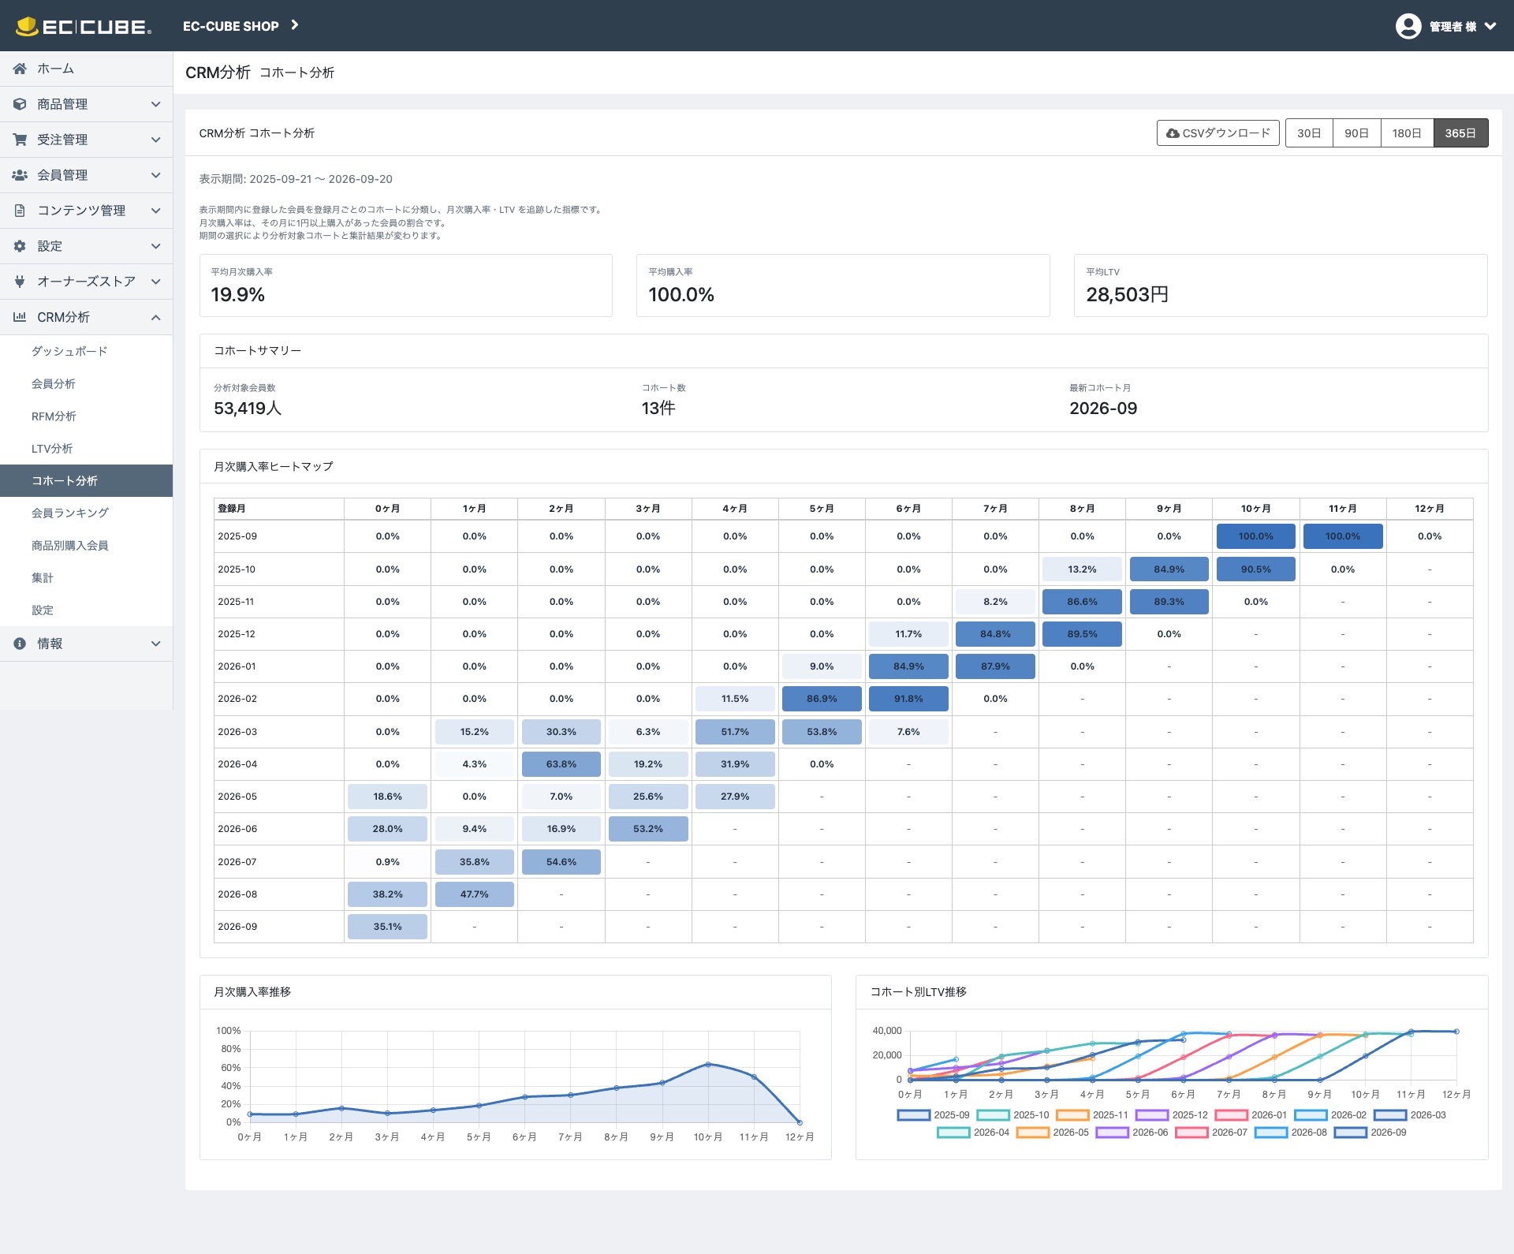Viewport: 1514px width, 1254px height.
Task: Open 会員分析 in the CRM submenu
Action: (x=54, y=383)
